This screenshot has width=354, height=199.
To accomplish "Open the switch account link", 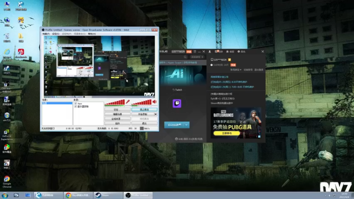I will click(x=248, y=70).
